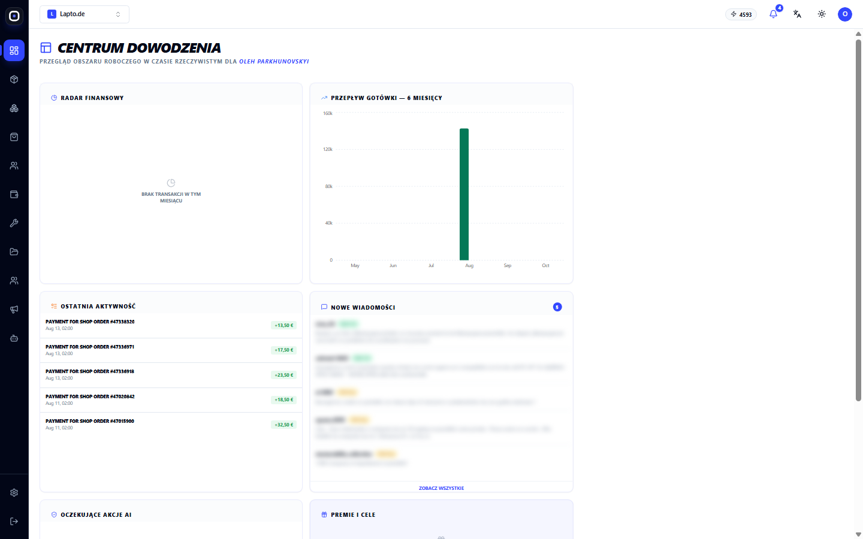
Task: Select payment for shop order #47336971
Action: coord(171,350)
